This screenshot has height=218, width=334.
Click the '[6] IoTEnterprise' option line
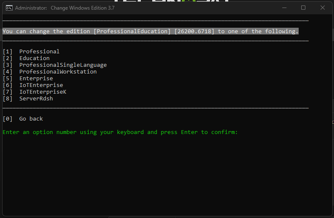click(x=33, y=85)
